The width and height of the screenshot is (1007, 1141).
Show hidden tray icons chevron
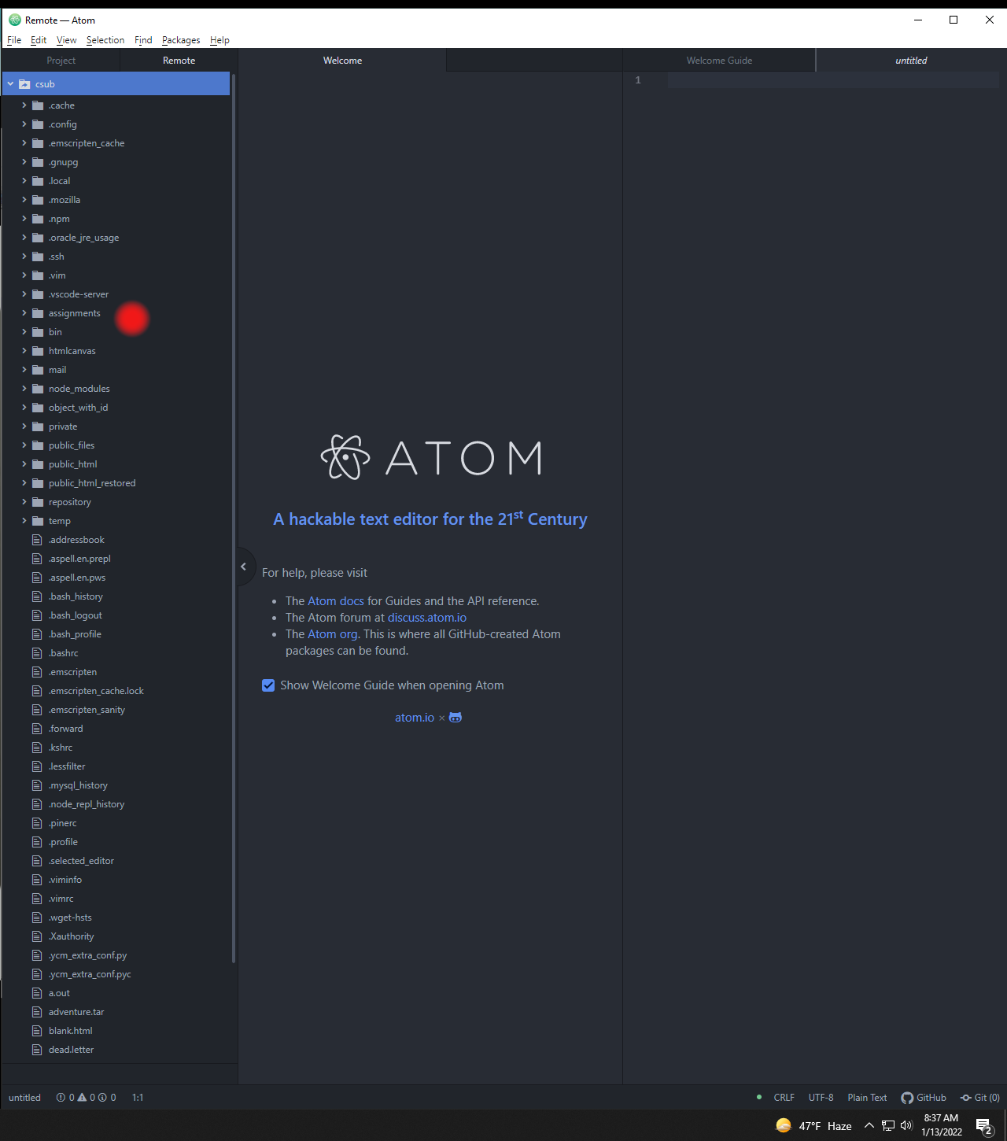[869, 1126]
